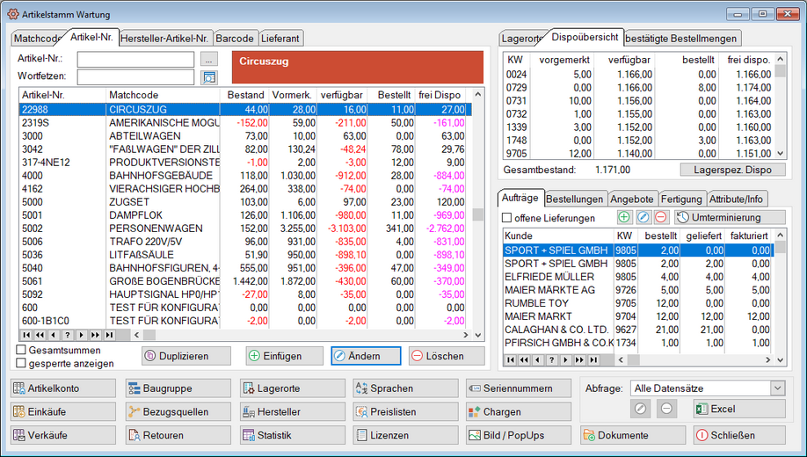Screen dimensions: 807x457
Task: Click the blue edit order icon
Action: (x=643, y=217)
